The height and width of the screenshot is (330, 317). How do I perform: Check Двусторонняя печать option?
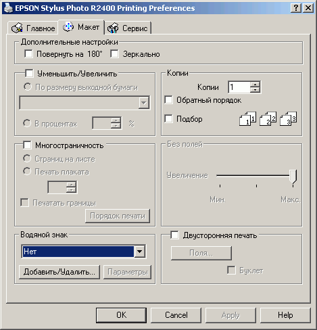click(174, 235)
